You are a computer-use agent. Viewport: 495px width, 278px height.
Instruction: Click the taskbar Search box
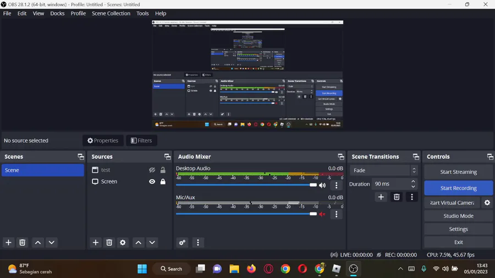172,269
